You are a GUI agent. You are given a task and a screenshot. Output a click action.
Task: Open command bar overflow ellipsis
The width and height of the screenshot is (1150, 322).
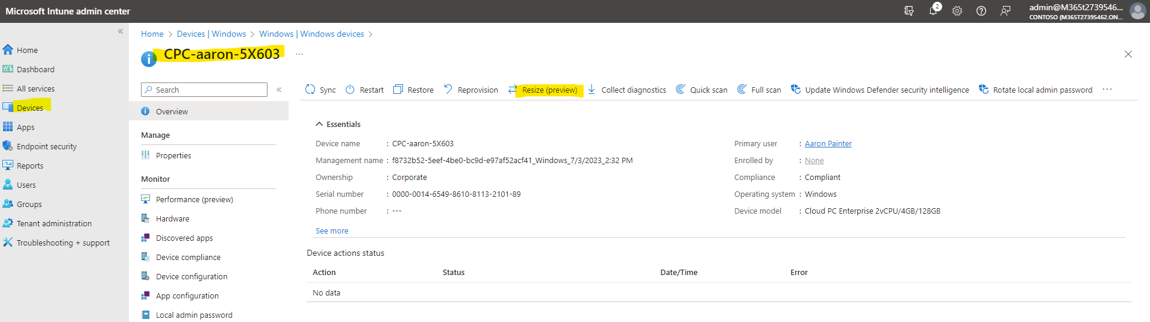[x=1107, y=89]
